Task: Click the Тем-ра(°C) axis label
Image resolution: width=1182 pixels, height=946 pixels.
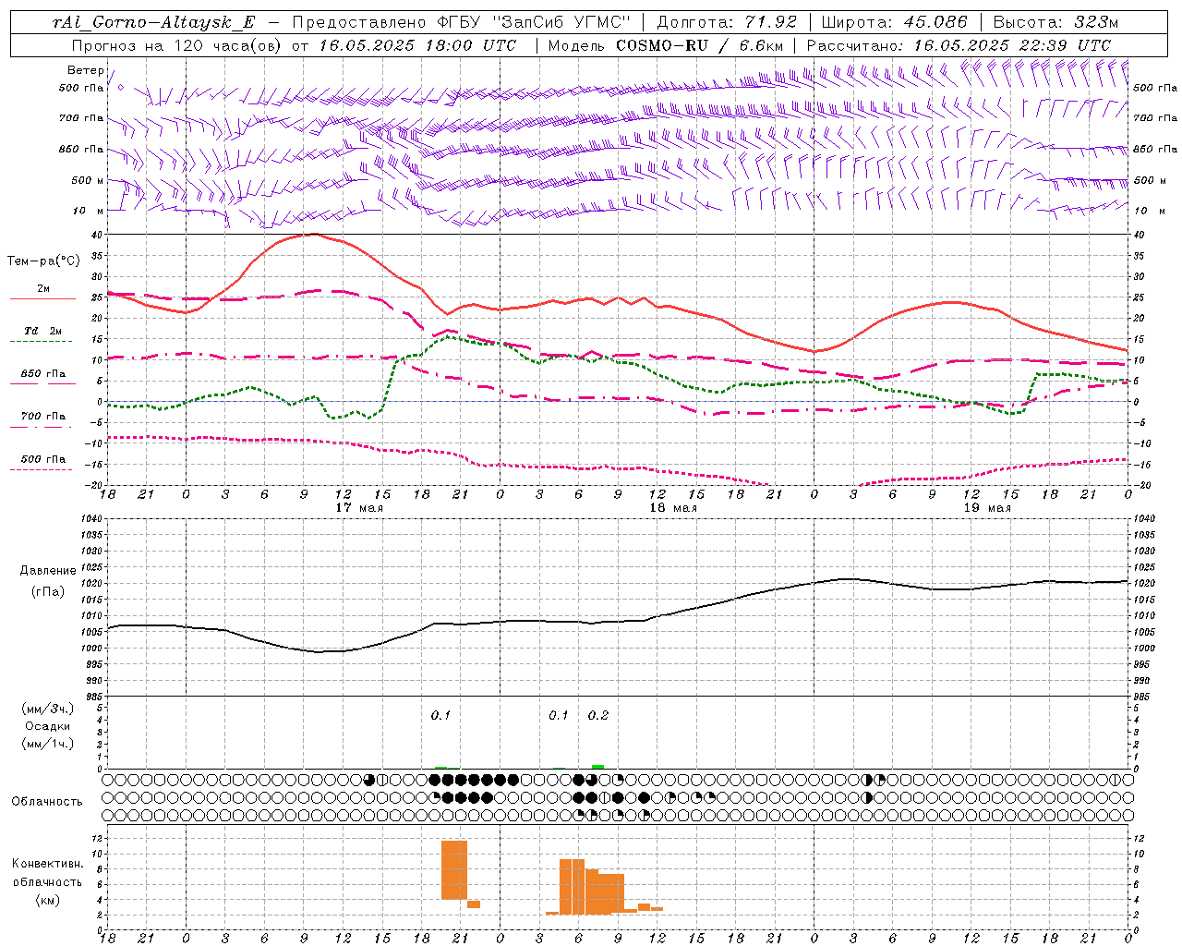Action: coord(43,261)
